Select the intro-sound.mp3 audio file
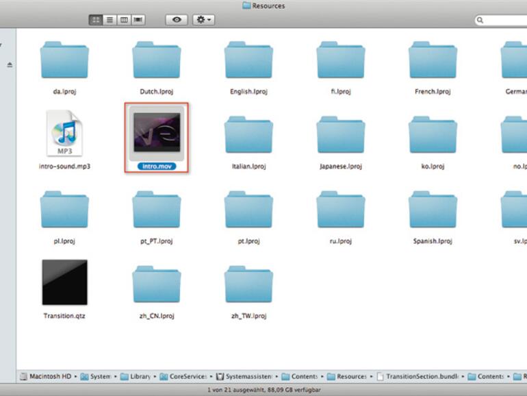 pos(64,133)
